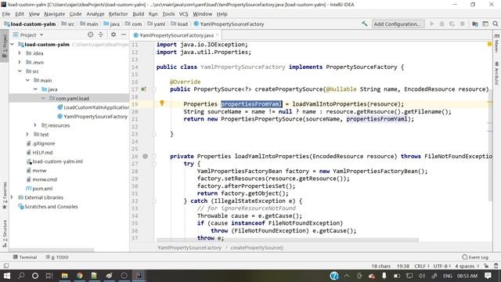Viewport: 501px width, 282px height.
Task: Select pom.xml in project tree
Action: 39,189
